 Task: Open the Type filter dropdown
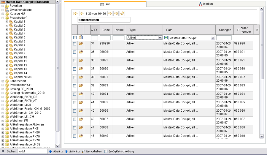pyautogui.click(x=160, y=38)
